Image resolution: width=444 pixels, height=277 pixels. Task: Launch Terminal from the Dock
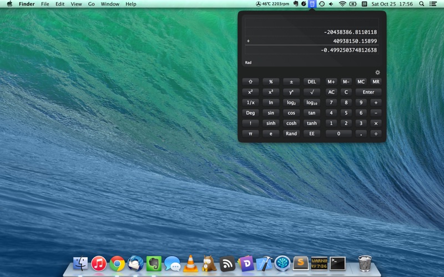[x=338, y=264]
